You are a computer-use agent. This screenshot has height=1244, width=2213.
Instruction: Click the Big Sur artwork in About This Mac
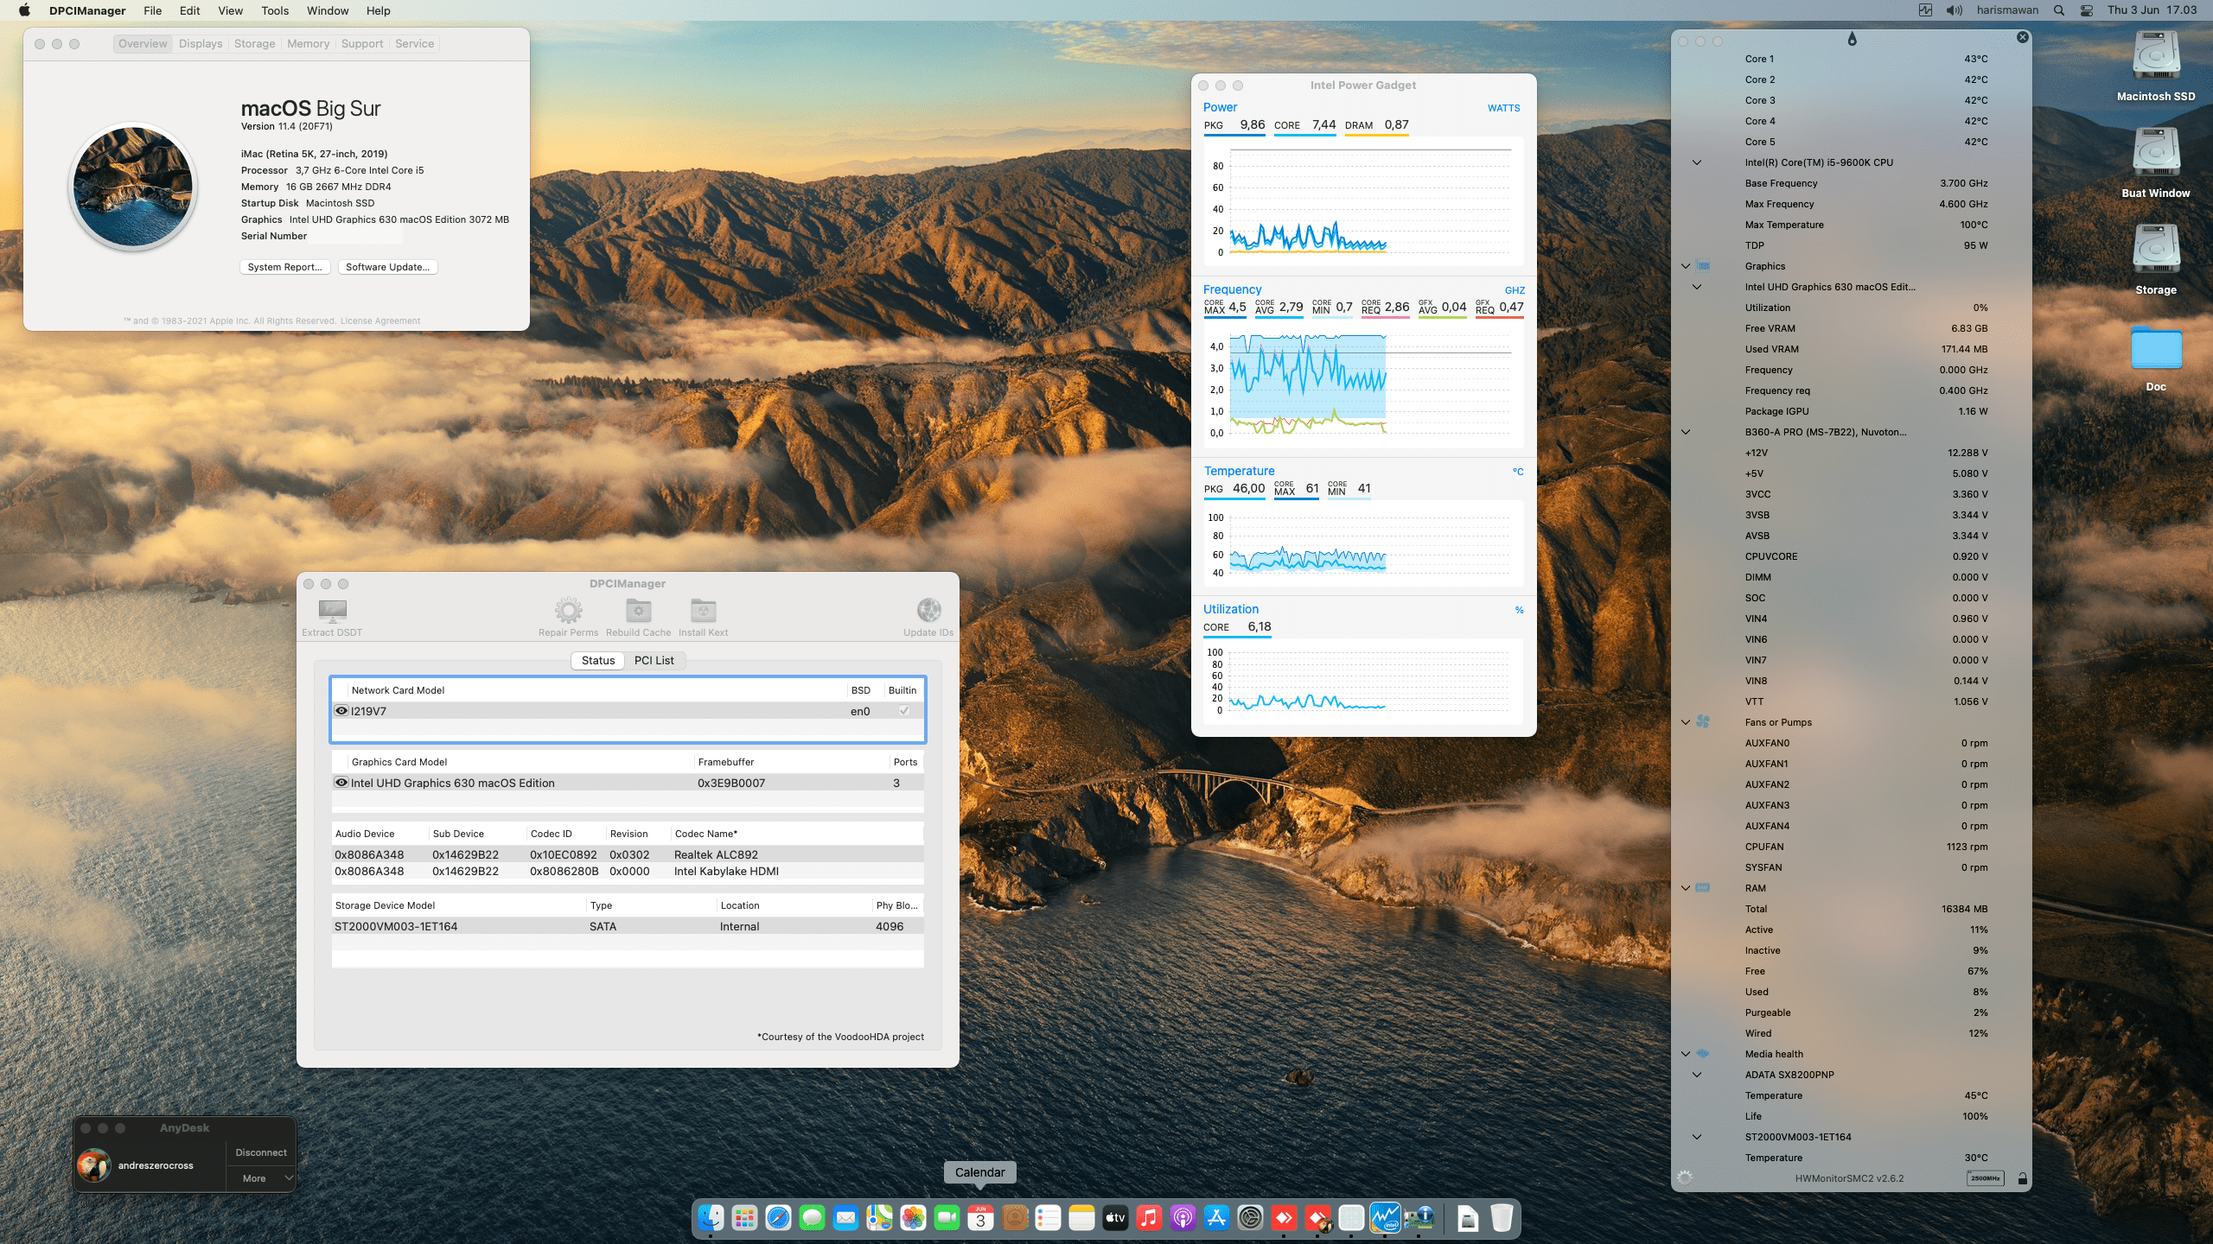click(x=133, y=187)
